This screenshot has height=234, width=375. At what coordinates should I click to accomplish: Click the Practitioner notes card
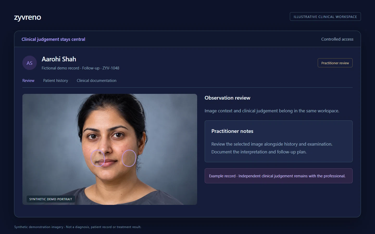279,141
